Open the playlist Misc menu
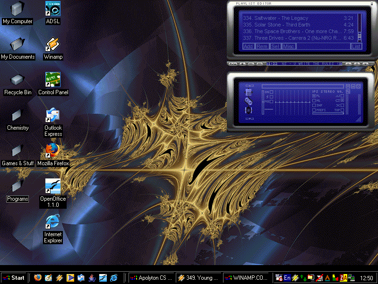 [289, 46]
